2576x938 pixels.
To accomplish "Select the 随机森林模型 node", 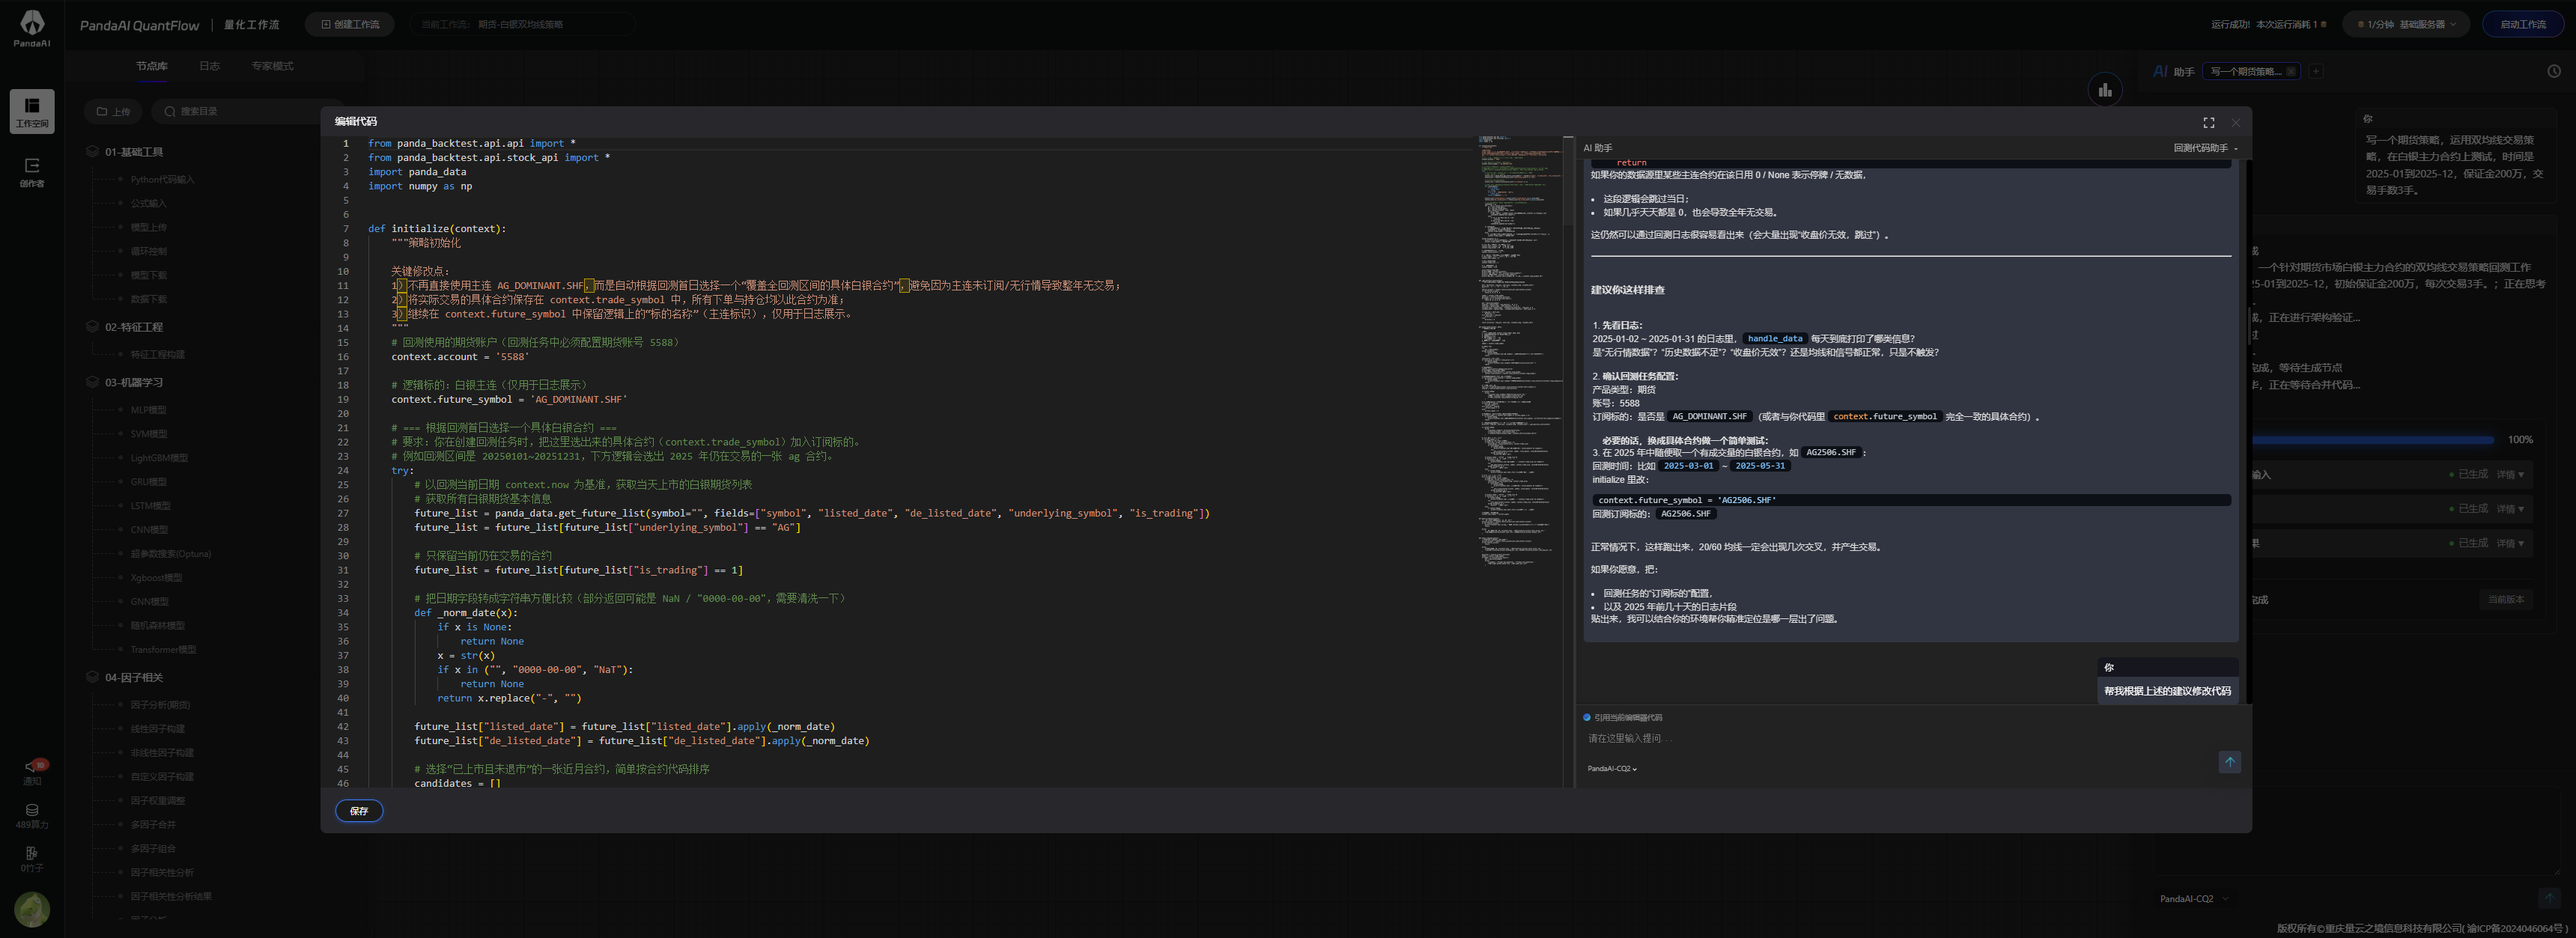I will click(x=157, y=626).
